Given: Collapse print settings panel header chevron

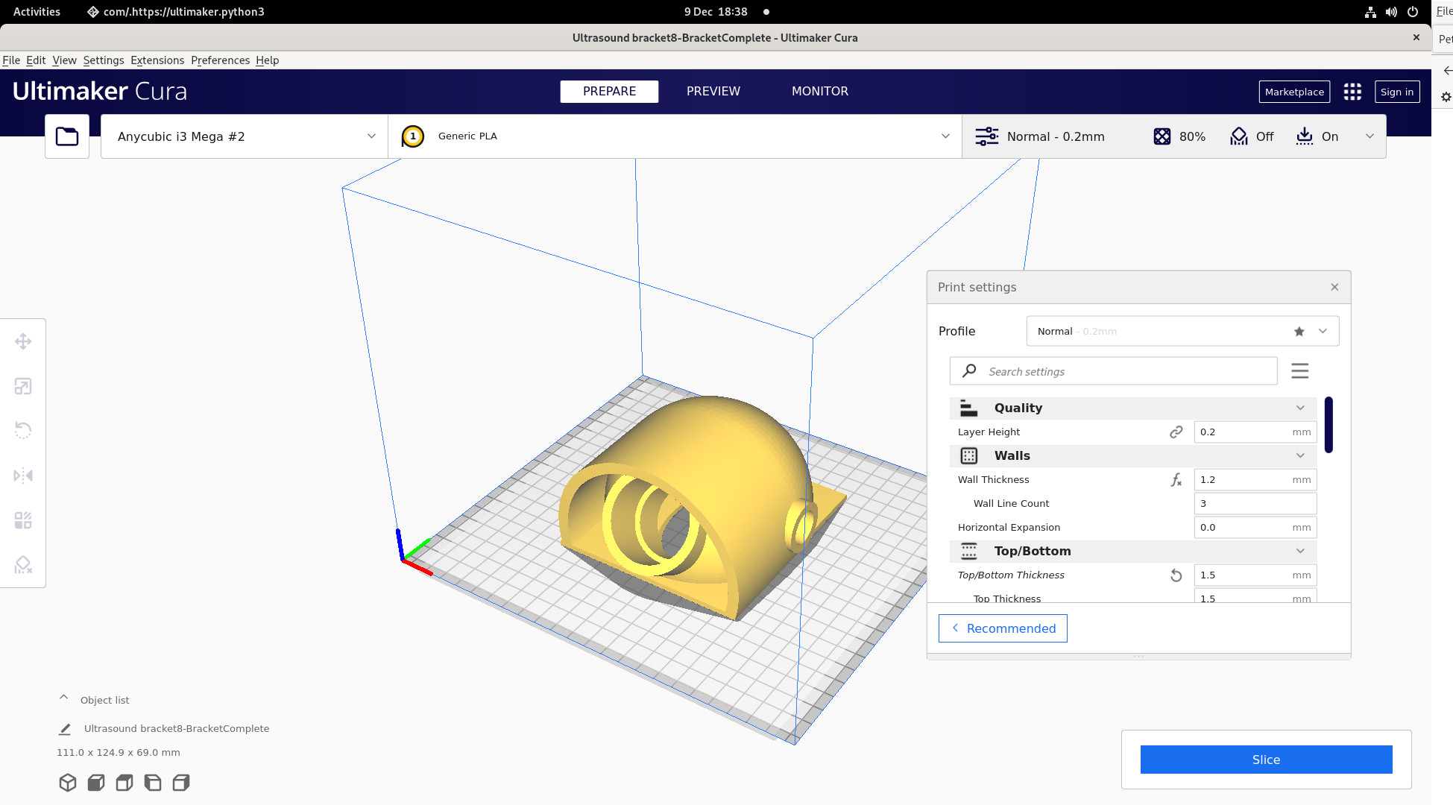Looking at the screenshot, I should tap(1370, 136).
